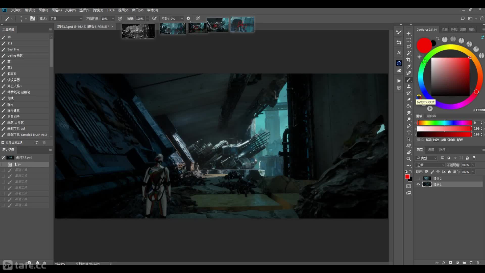Select the Rotate View hand tool
Screen dimensions: 485x273
point(408,152)
